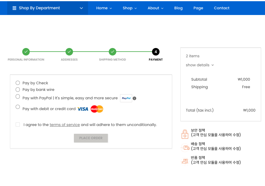265x186 pixels.
Task: Return to the SHIPPING METHOD step label
Action: coord(113,60)
